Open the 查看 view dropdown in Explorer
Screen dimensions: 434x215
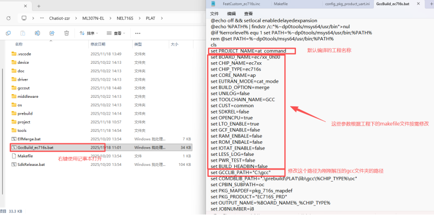point(116,33)
